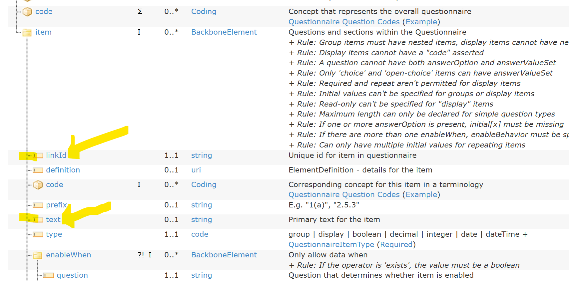Click the primitive icon beside question
The image size is (569, 281).
[x=49, y=275]
